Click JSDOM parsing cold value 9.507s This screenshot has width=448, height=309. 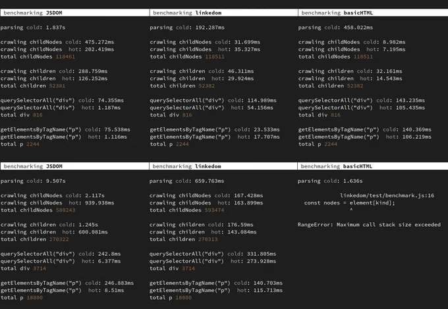pos(56,181)
